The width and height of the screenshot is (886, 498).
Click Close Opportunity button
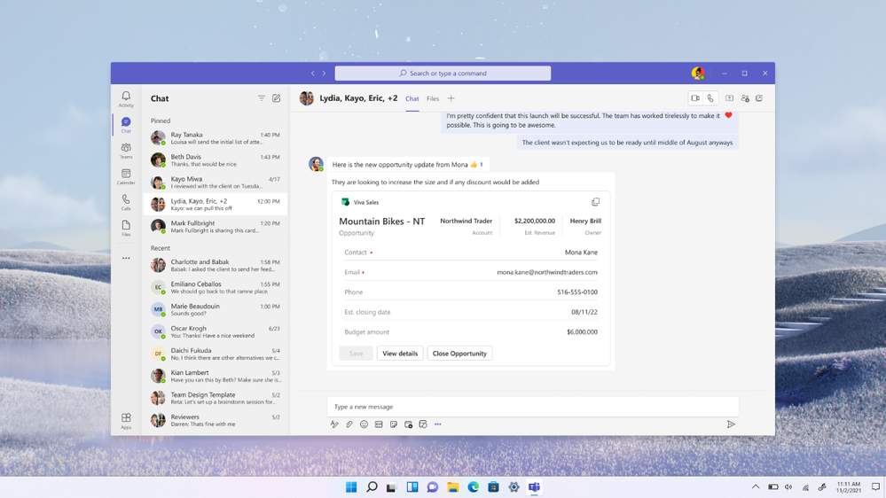459,354
